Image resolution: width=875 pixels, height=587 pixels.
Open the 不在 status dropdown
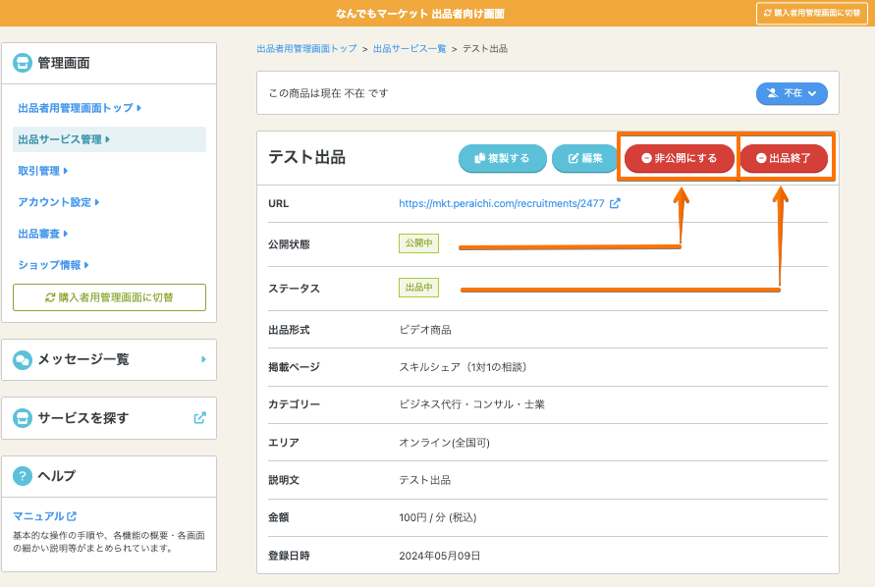pos(792,93)
